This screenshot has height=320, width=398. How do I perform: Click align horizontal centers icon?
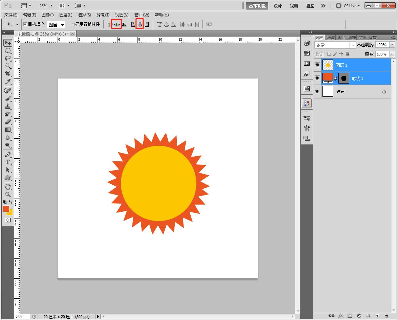coord(140,24)
